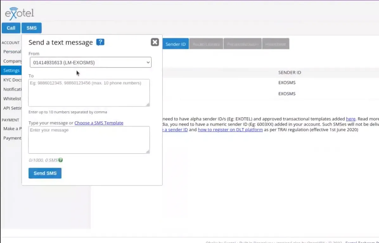Click the Send SMS button
Screen dimensions: 379x243
pos(45,173)
